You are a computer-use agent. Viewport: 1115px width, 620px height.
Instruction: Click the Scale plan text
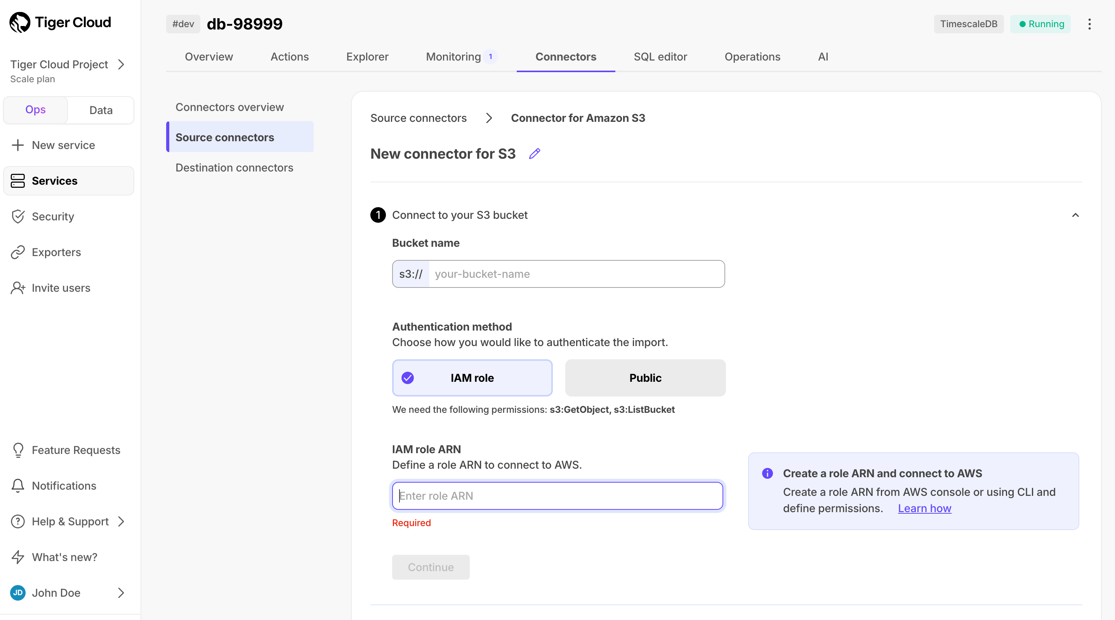point(33,79)
